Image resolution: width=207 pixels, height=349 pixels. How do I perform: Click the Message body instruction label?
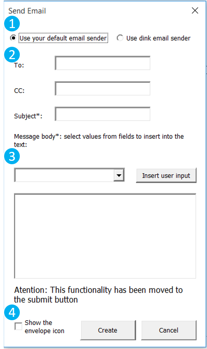[99, 140]
